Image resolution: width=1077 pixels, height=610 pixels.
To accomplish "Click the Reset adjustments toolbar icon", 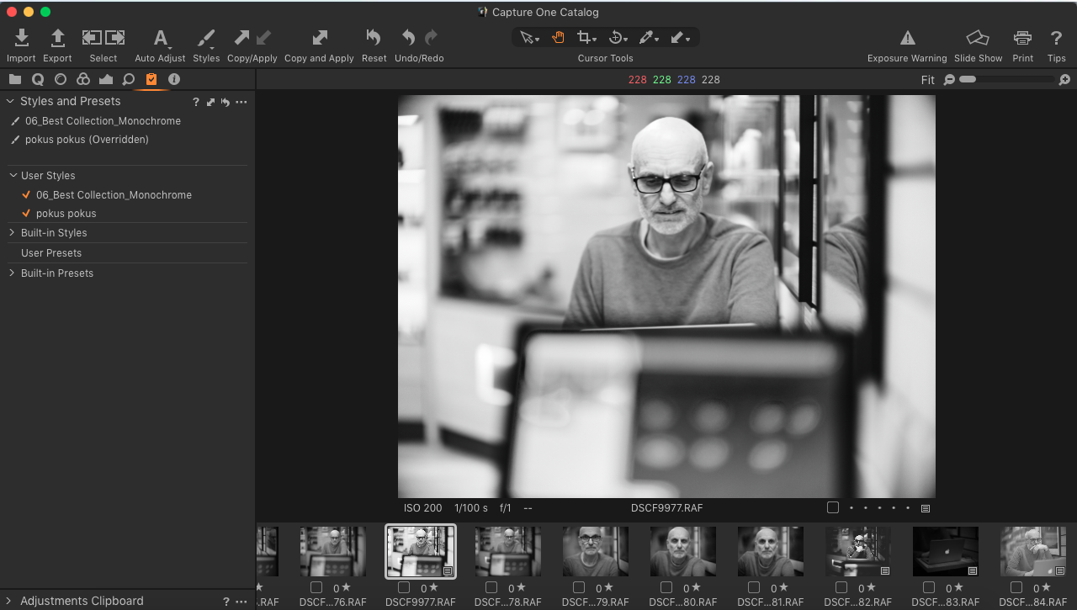I will coord(374,37).
